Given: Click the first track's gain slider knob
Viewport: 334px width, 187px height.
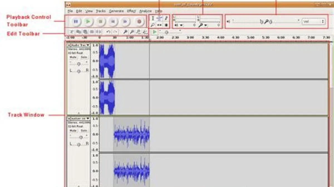Looking at the screenshot, I should click(79, 64).
